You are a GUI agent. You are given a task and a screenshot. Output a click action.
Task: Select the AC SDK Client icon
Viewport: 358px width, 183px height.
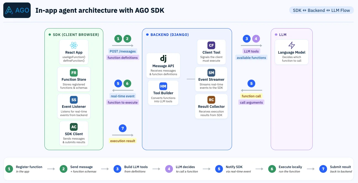(x=74, y=127)
